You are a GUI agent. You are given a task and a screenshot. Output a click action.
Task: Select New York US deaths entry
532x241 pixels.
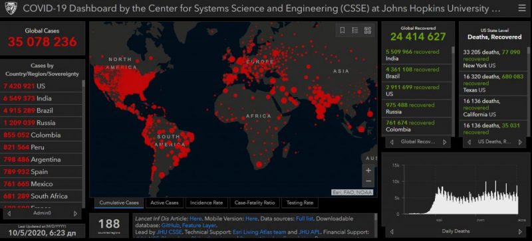pyautogui.click(x=493, y=58)
